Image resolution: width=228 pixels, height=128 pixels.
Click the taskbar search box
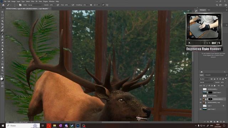click(x=23, y=126)
